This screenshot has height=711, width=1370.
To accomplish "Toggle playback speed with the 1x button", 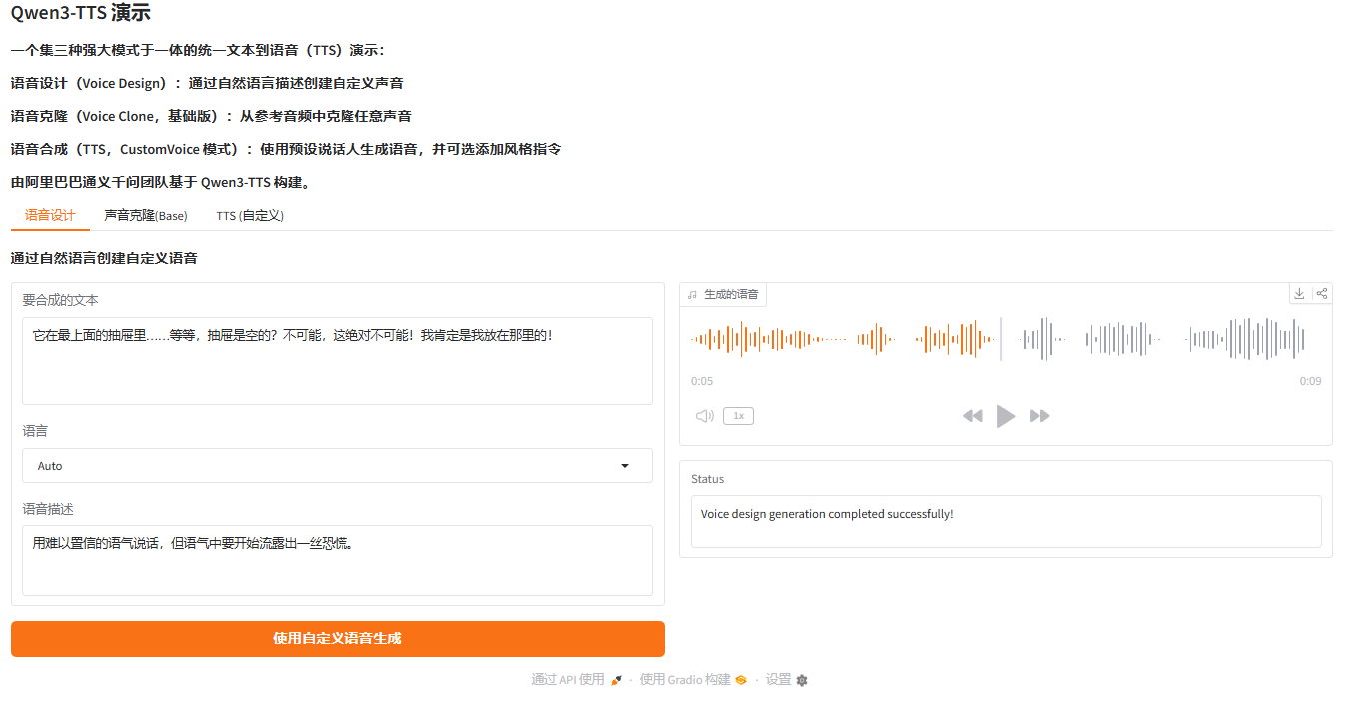I will click(x=738, y=416).
